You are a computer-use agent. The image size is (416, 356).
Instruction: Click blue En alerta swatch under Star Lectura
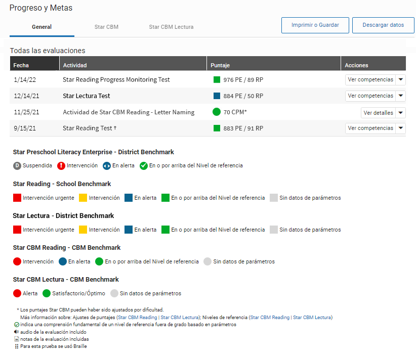pos(129,230)
